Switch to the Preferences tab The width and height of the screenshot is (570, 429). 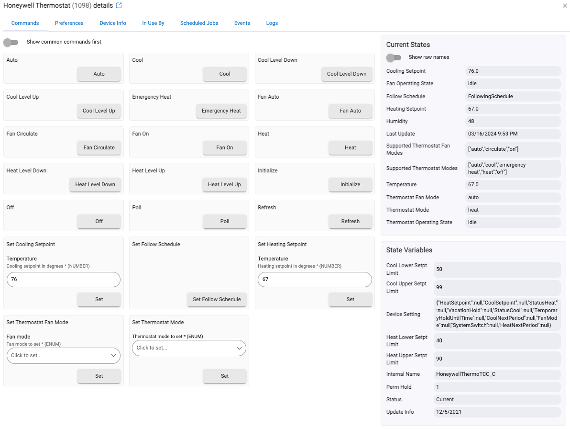(69, 23)
